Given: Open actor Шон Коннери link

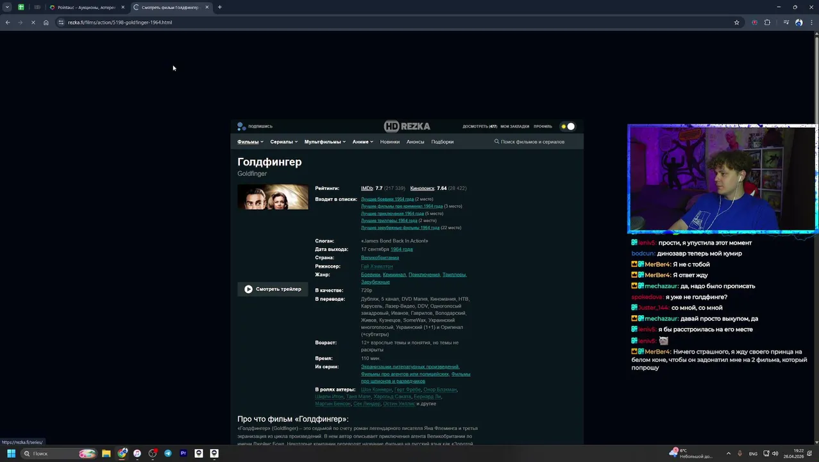Looking at the screenshot, I should point(376,389).
